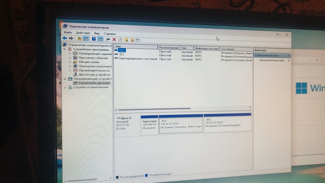Select Диспетчер устройств in the tree

click(x=94, y=74)
